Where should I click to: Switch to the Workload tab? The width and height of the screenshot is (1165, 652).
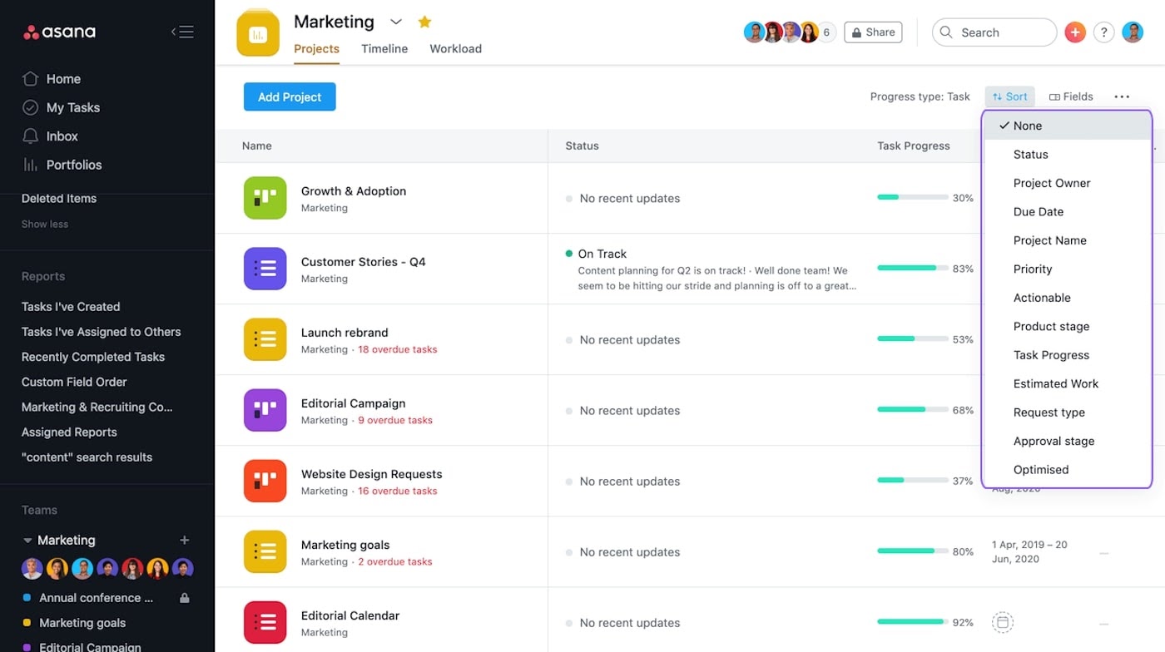coord(455,49)
